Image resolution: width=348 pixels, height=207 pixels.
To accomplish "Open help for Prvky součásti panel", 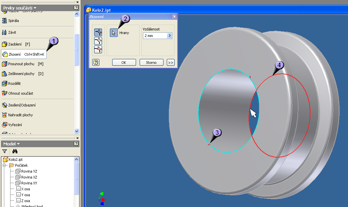I will [76, 8].
